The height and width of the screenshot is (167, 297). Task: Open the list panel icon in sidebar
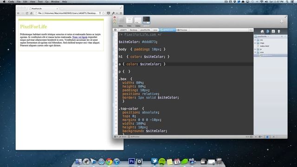tap(273, 32)
